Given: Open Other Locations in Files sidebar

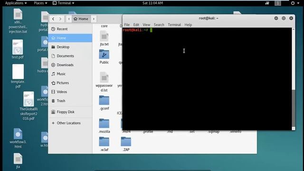Looking at the screenshot, I should point(70,123).
